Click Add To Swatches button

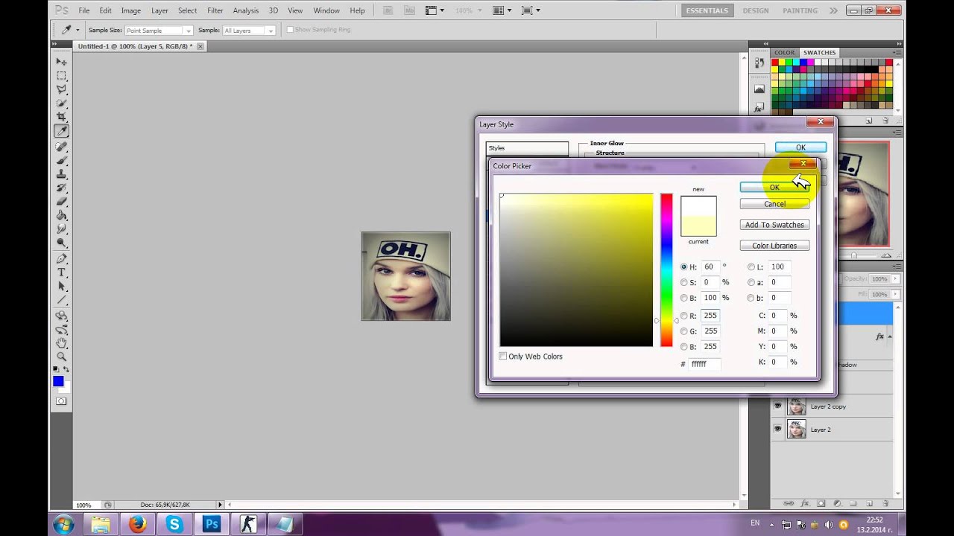[774, 225]
